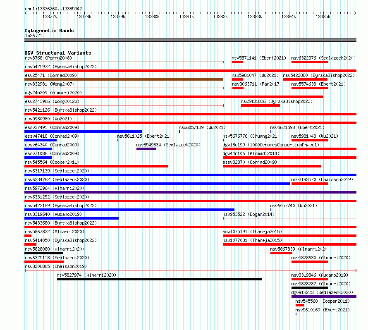Click the nsv5980980 (Wu2021) label
The image size is (368, 330).
[48, 119]
